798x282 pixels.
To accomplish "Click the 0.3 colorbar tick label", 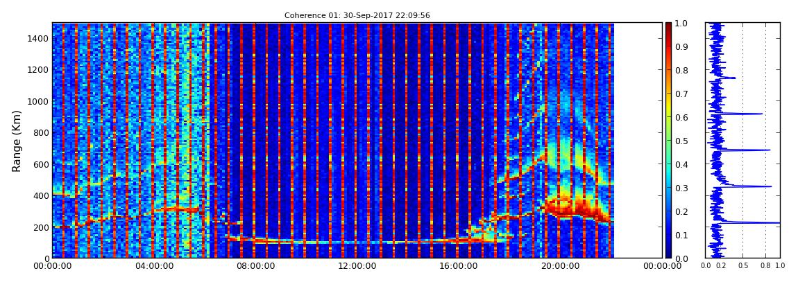I will pos(681,188).
